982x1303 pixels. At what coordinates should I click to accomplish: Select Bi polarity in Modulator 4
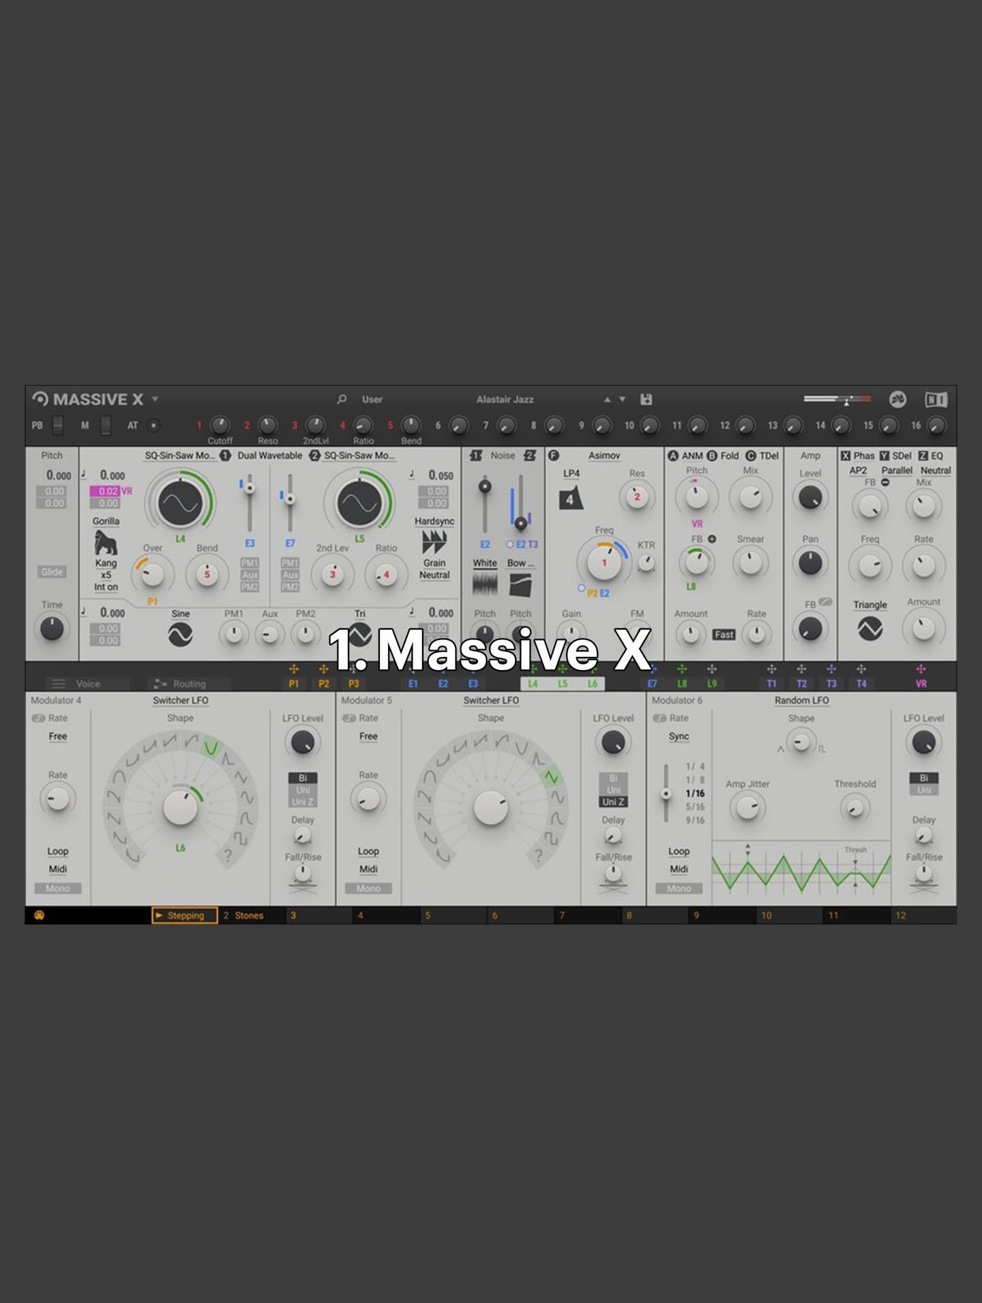(x=303, y=778)
